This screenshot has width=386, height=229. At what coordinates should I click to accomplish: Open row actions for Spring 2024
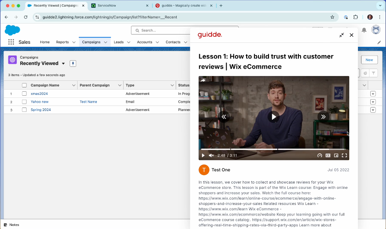[x=373, y=110]
